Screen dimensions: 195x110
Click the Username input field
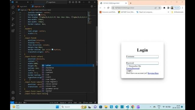point(142,57)
